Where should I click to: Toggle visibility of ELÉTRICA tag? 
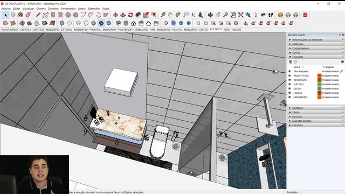click(x=289, y=84)
